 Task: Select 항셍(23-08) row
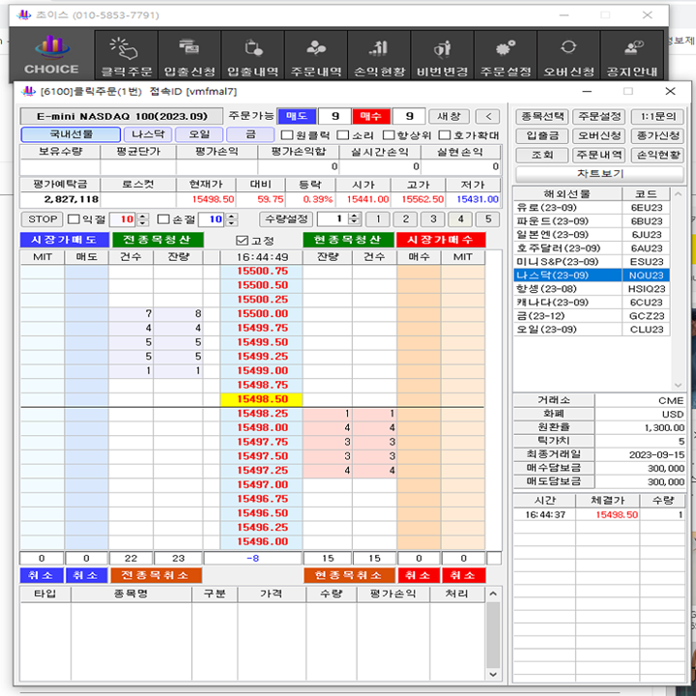tap(592, 288)
